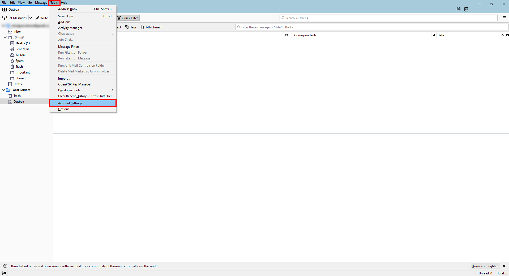Click the network status icon in status bar
The image size is (509, 276).
4,273
